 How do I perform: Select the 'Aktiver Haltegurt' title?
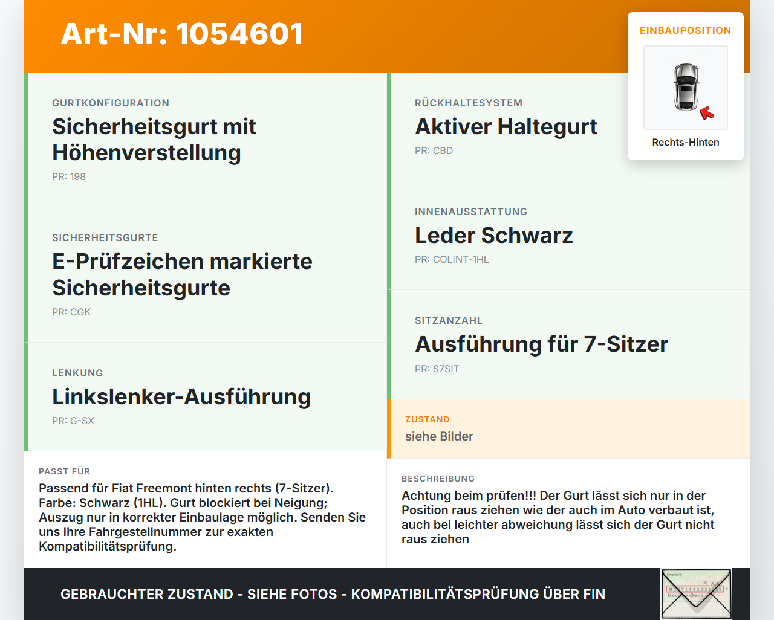(x=506, y=127)
